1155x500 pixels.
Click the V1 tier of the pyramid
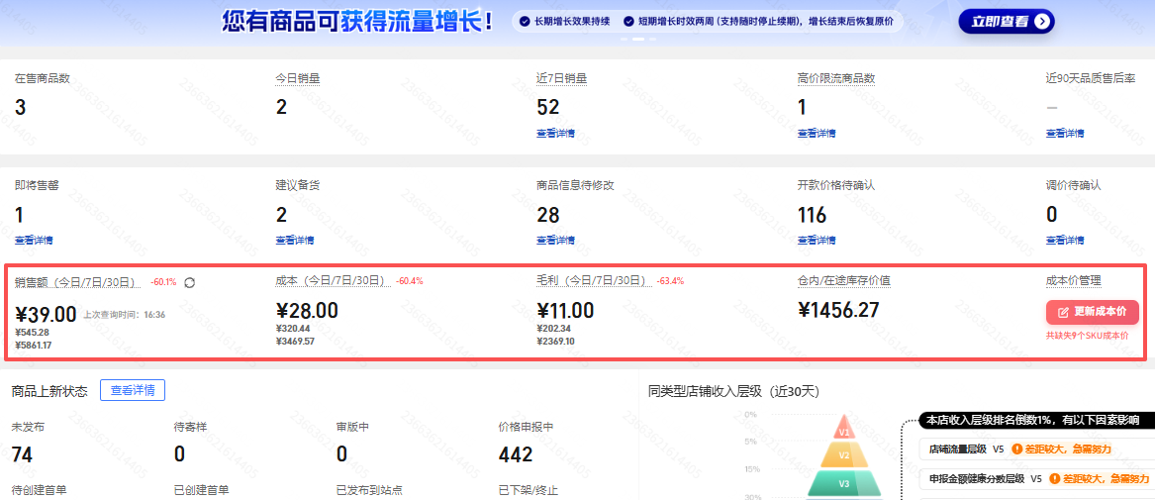pyautogui.click(x=844, y=431)
